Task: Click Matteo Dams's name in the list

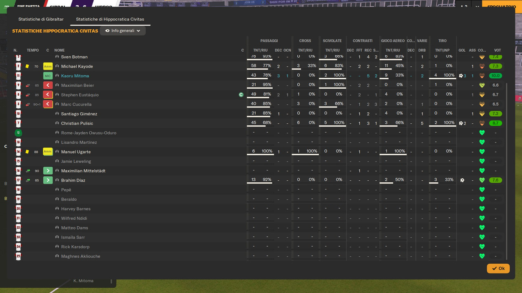Action: [x=75, y=228]
